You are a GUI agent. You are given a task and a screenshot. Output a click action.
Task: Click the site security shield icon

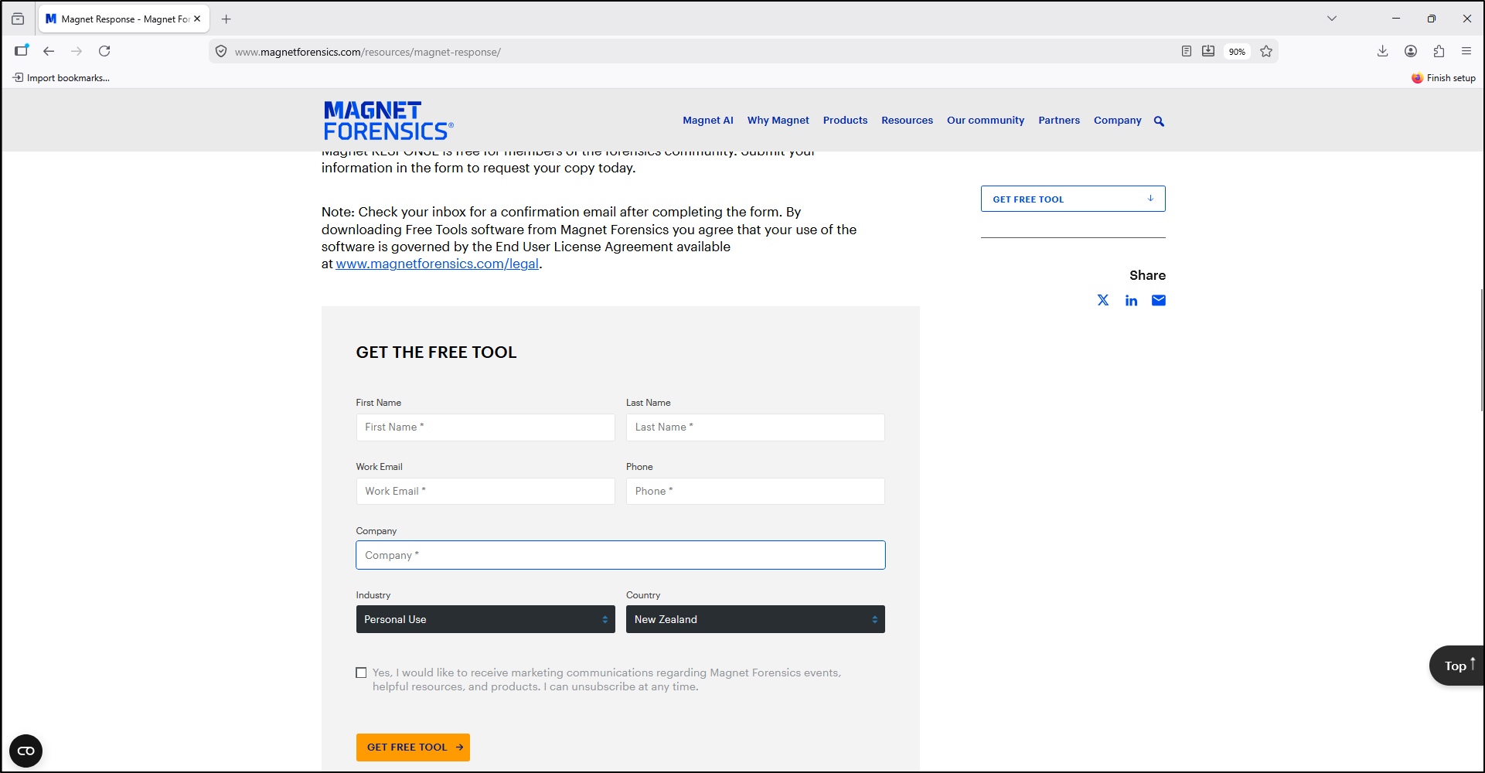(x=221, y=52)
